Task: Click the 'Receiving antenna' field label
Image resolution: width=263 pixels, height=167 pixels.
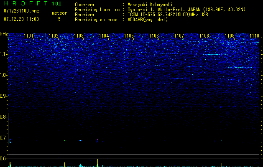Action: click(96, 20)
